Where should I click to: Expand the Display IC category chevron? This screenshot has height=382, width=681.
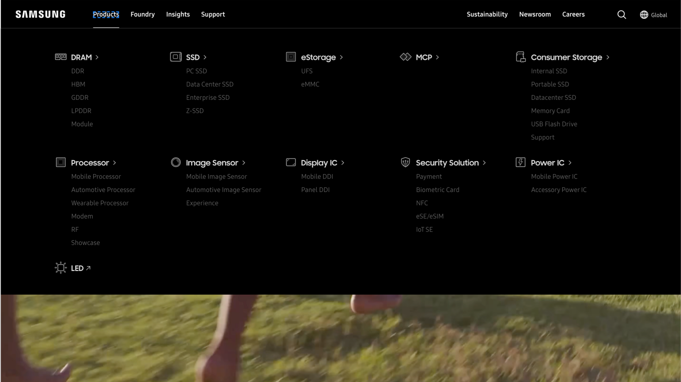pos(342,163)
